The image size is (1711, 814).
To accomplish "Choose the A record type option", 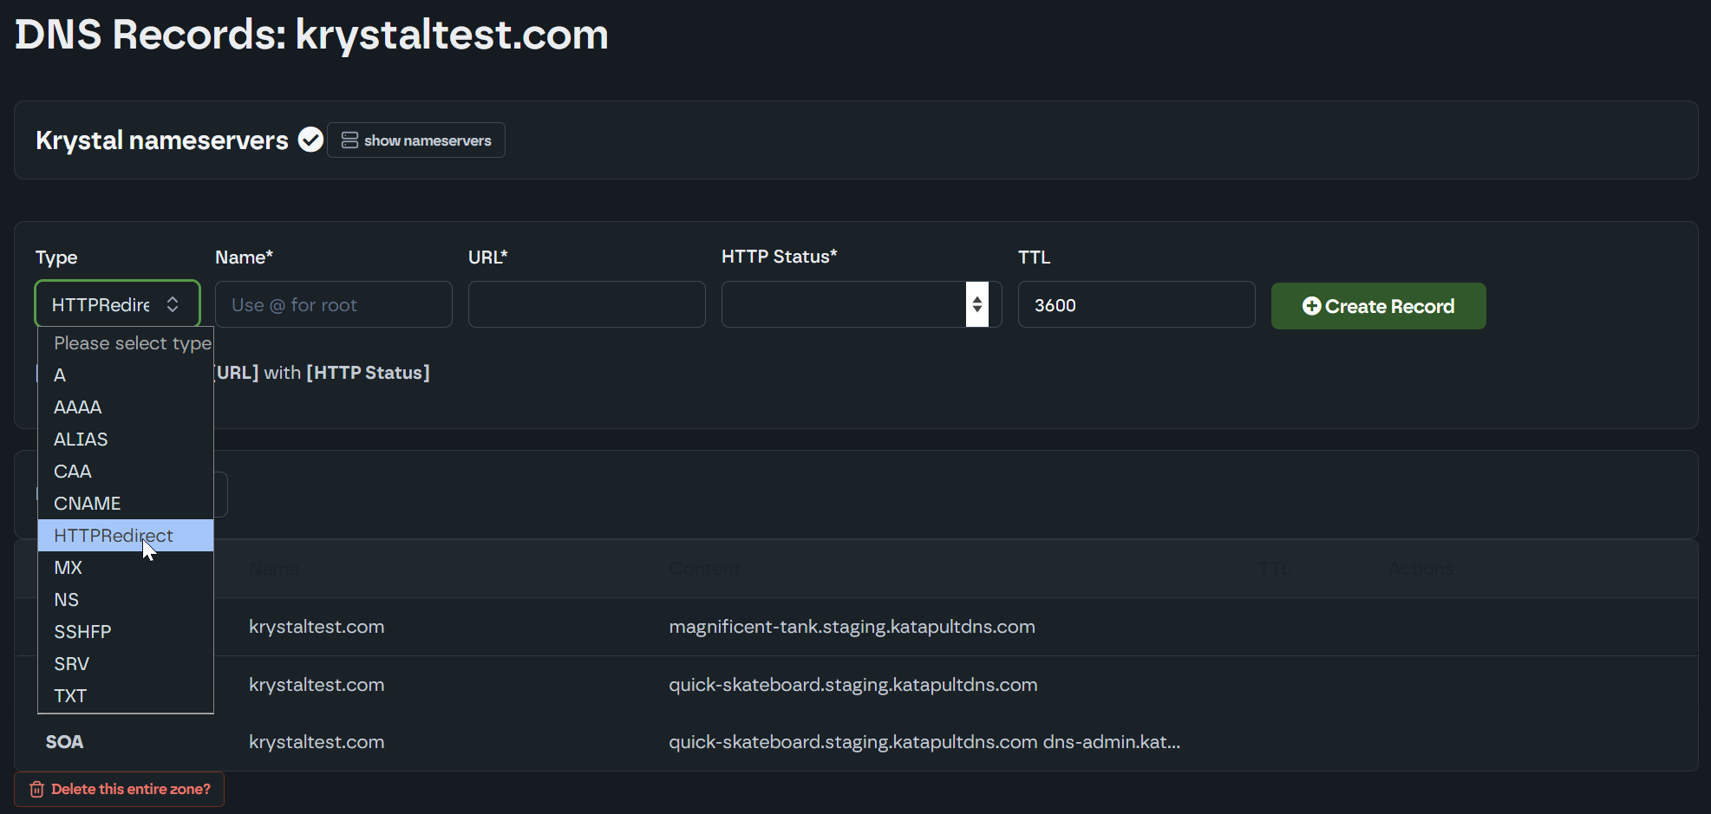I will [x=60, y=375].
